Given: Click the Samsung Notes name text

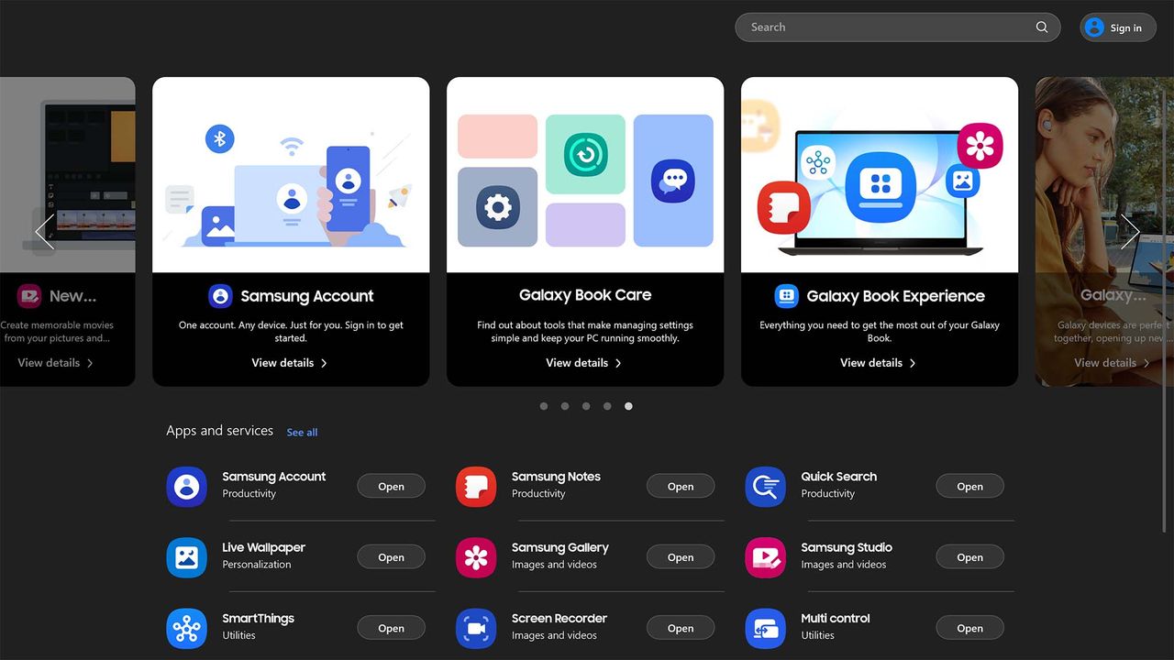Looking at the screenshot, I should (x=556, y=477).
